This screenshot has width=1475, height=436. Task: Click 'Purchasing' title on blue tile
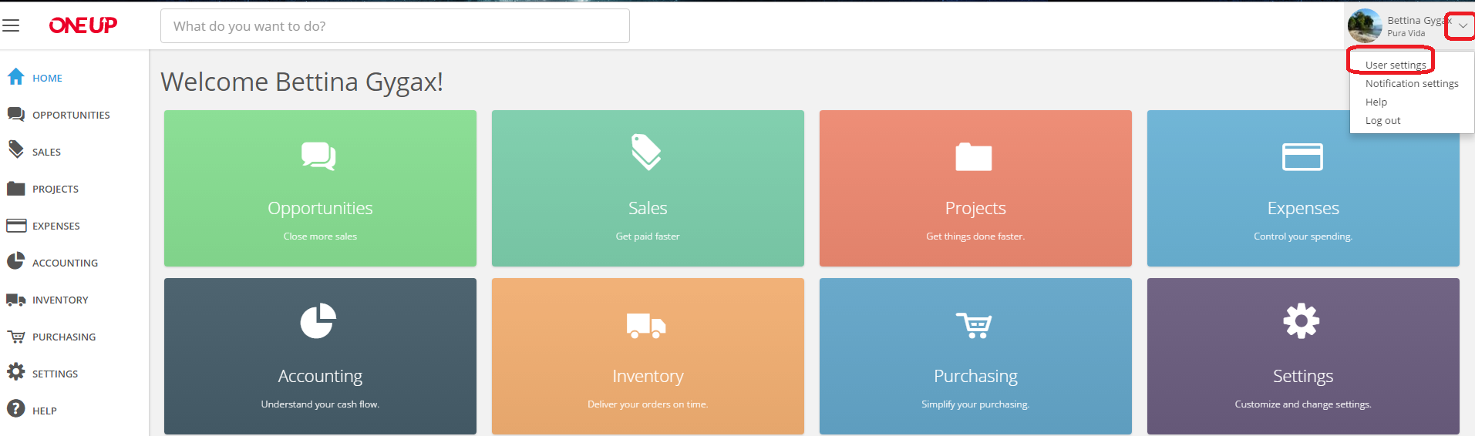click(x=975, y=376)
